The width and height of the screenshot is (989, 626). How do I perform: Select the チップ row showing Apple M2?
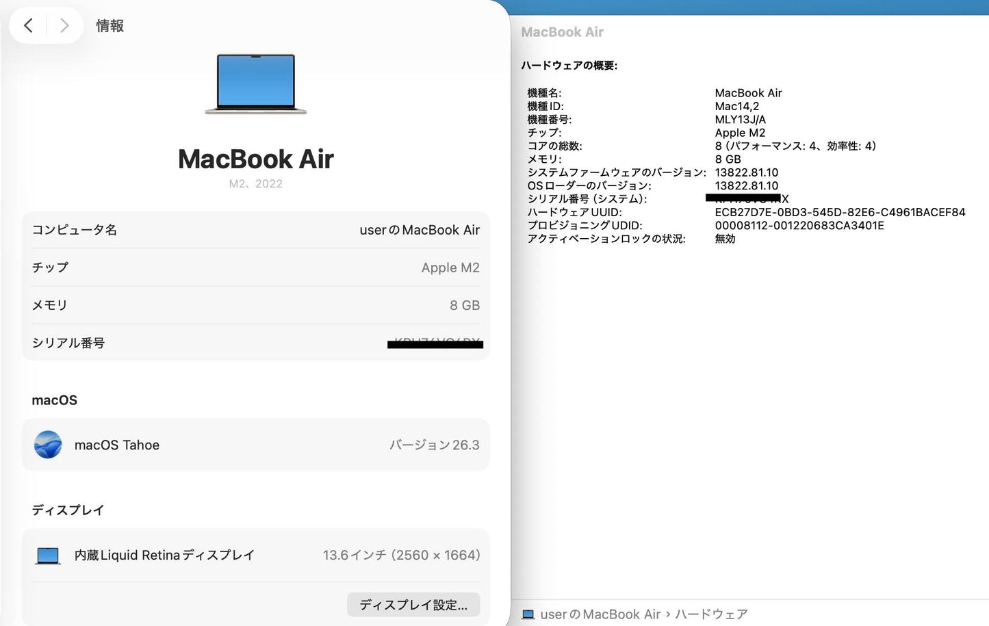pyautogui.click(x=256, y=268)
